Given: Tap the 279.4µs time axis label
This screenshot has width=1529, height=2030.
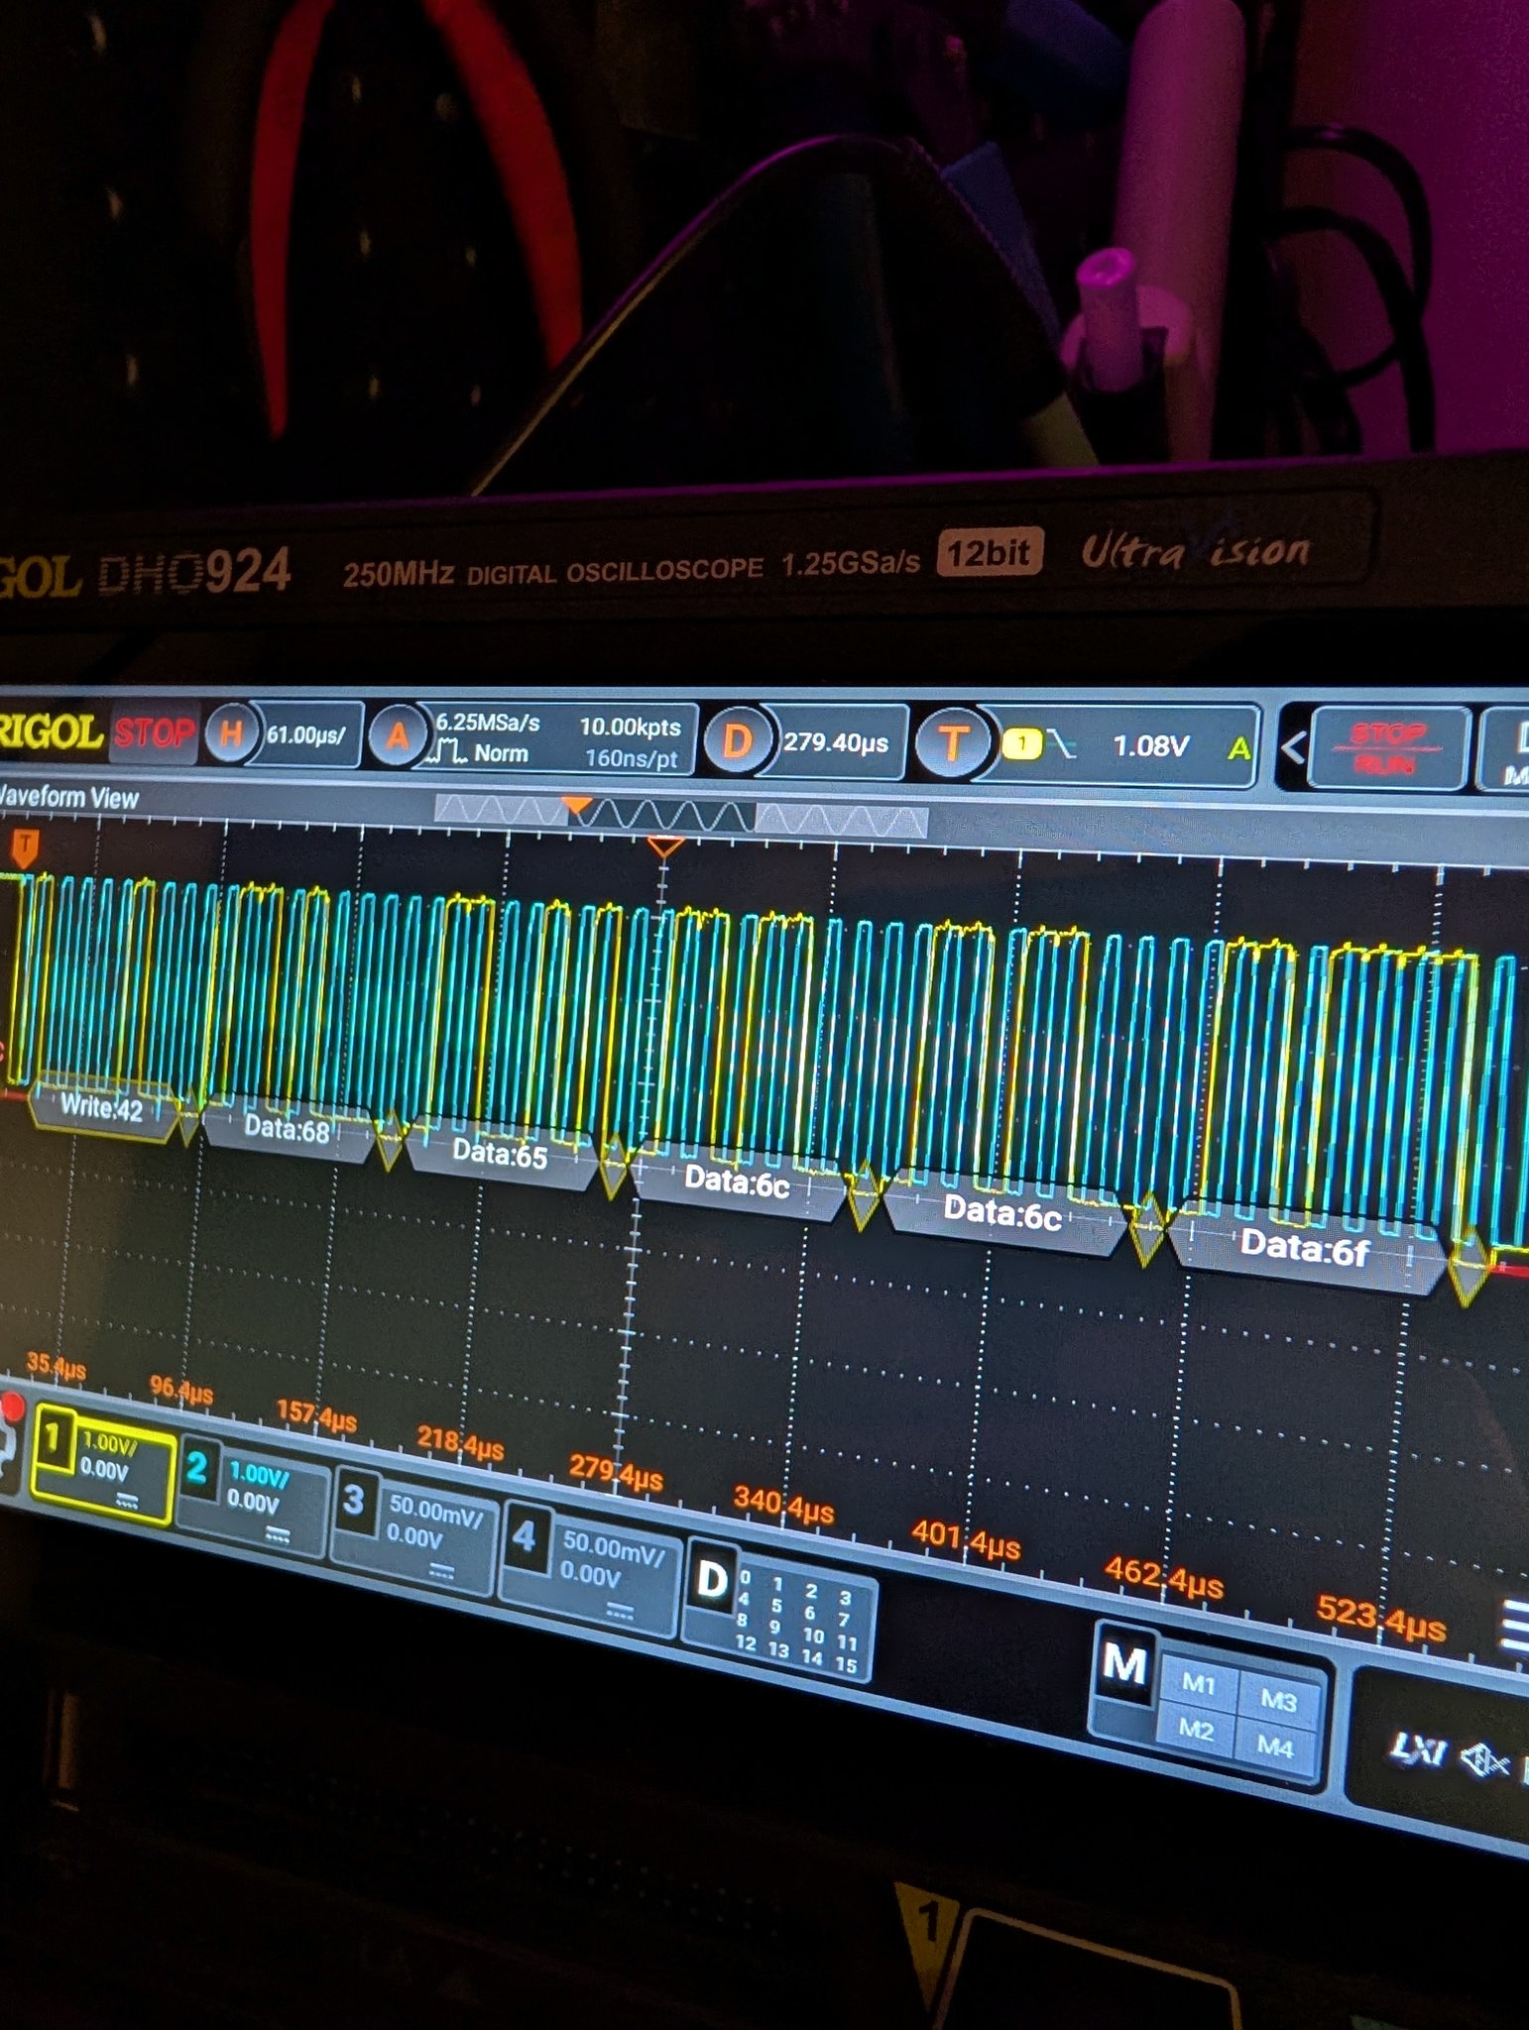Looking at the screenshot, I should (x=616, y=1471).
